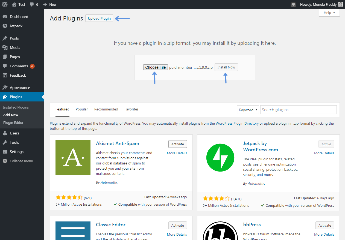Screen dimensions: 345x240
Task: Click the Jetpack sidebar icon
Action: [x=5, y=26]
